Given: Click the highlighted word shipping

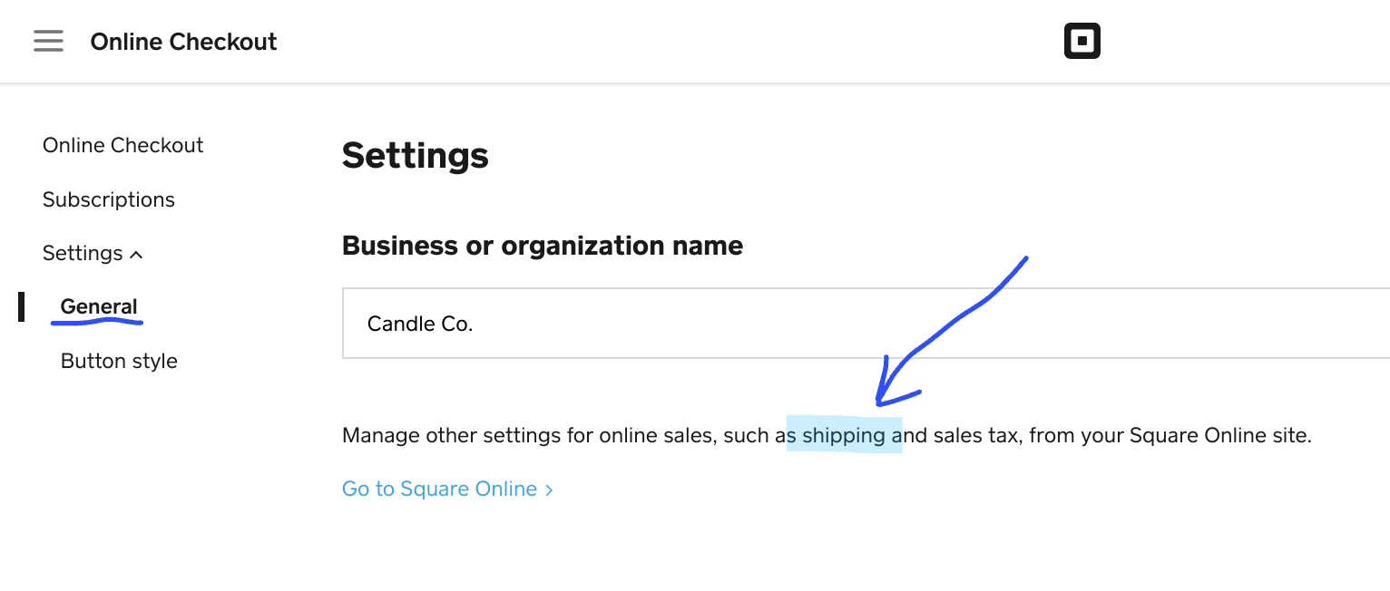Looking at the screenshot, I should (844, 436).
